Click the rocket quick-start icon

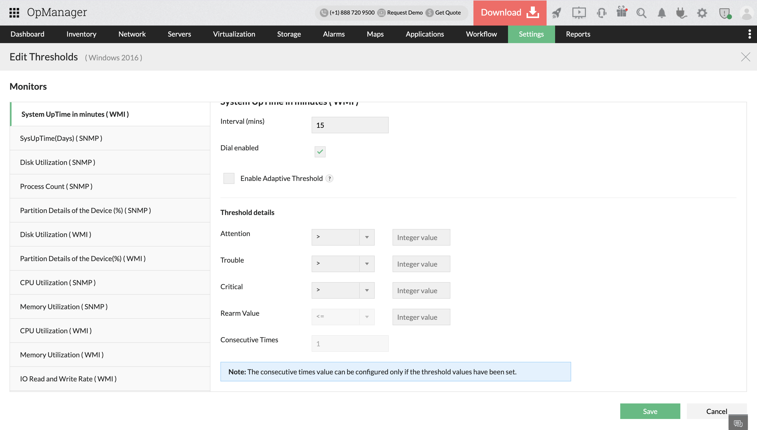point(556,13)
